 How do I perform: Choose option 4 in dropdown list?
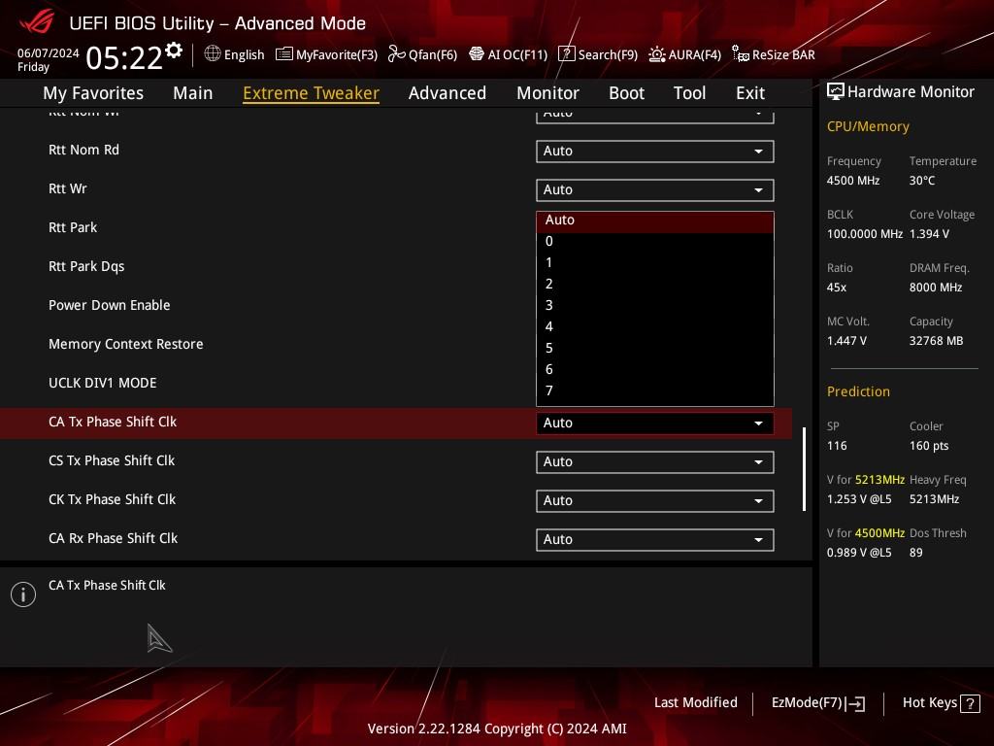[655, 326]
